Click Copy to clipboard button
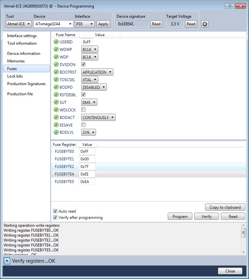 click(225, 207)
